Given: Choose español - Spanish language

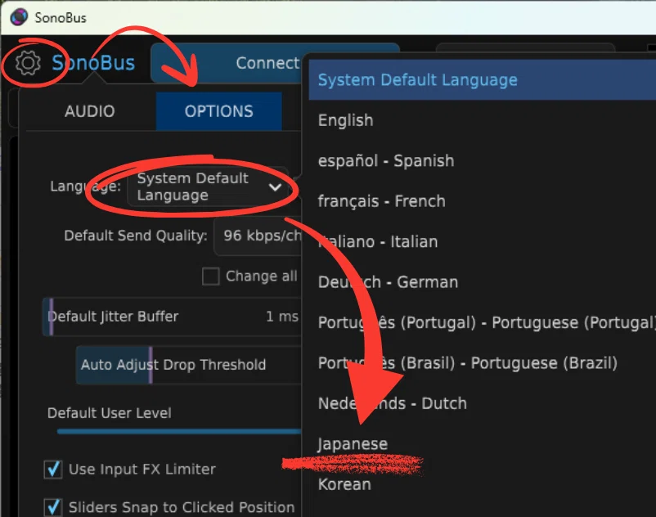Looking at the screenshot, I should click(482, 161).
